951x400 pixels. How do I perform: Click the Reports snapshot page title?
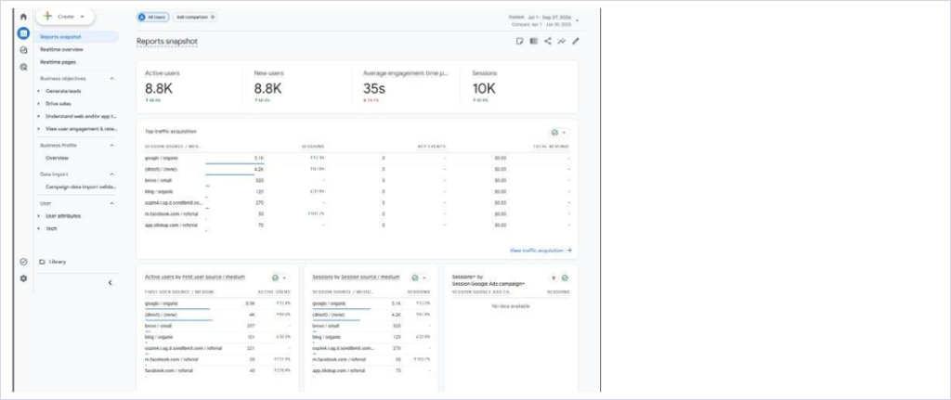[167, 41]
